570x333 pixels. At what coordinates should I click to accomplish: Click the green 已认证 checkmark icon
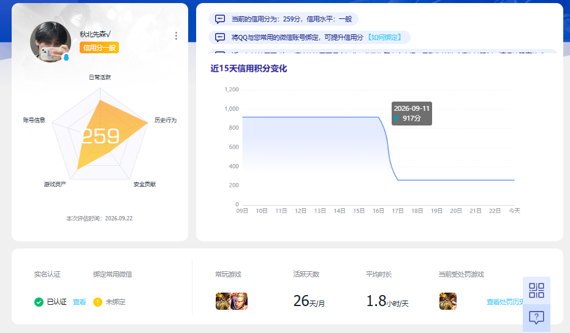point(39,302)
